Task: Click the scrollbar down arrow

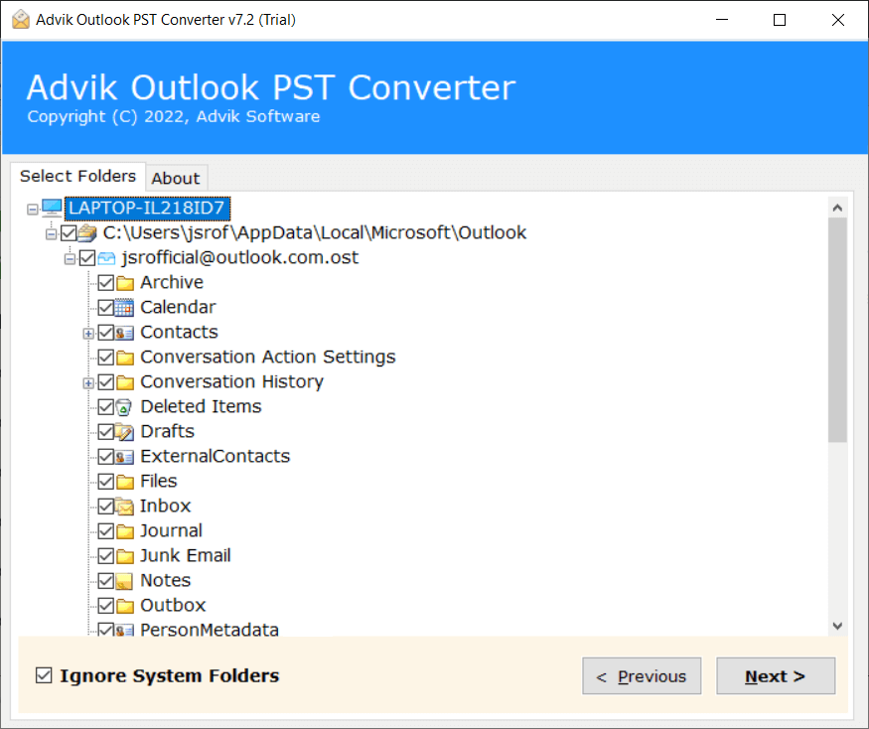Action: click(837, 626)
